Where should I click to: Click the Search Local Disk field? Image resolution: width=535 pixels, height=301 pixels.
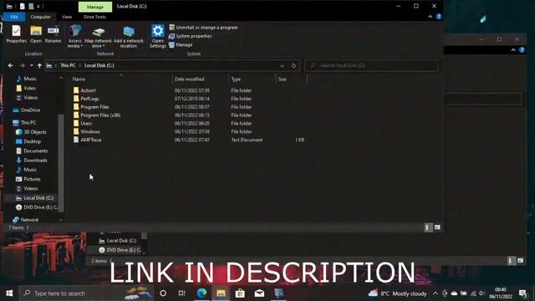[x=371, y=65]
